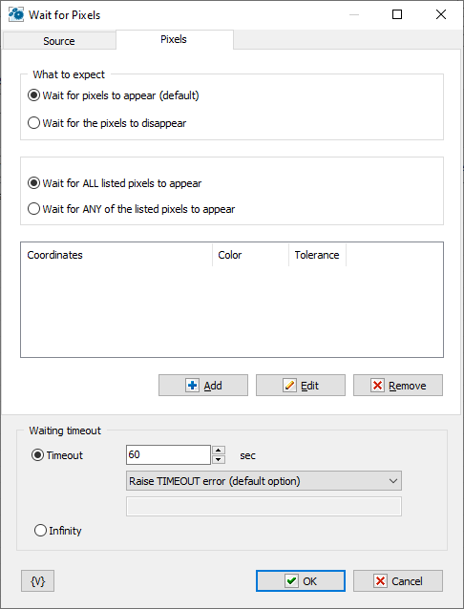The height and width of the screenshot is (609, 464).
Task: Select the Pixels tab
Action: [x=174, y=39]
